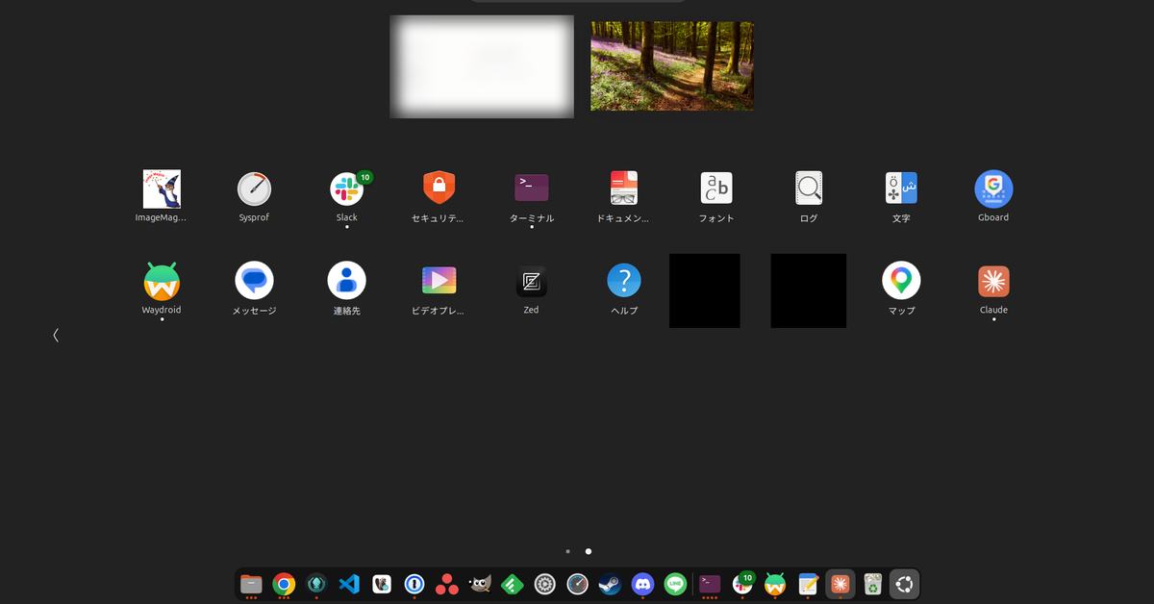This screenshot has height=604, width=1154.
Task: Switch to the blurred white workspace thumbnail
Action: 482,66
